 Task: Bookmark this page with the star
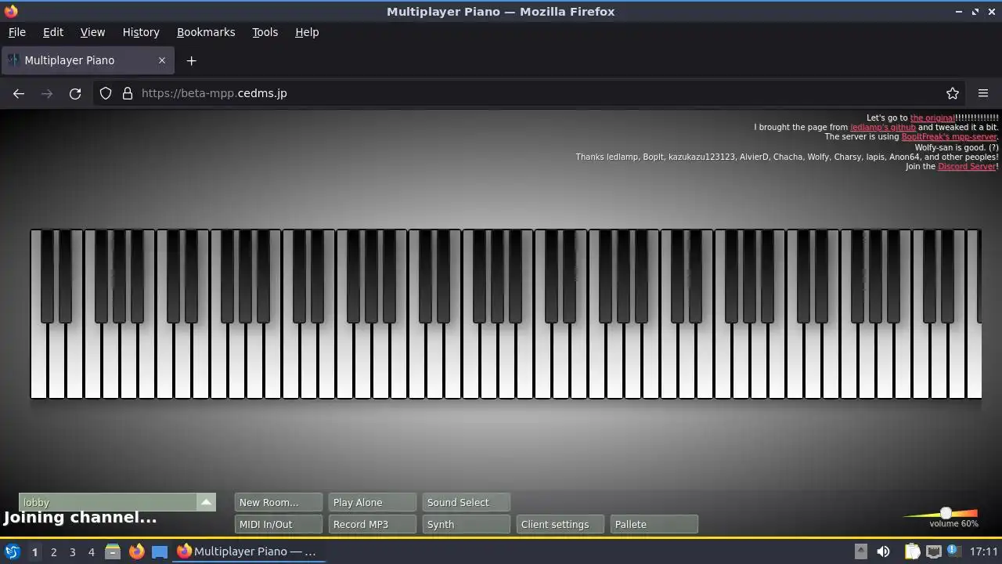click(953, 93)
